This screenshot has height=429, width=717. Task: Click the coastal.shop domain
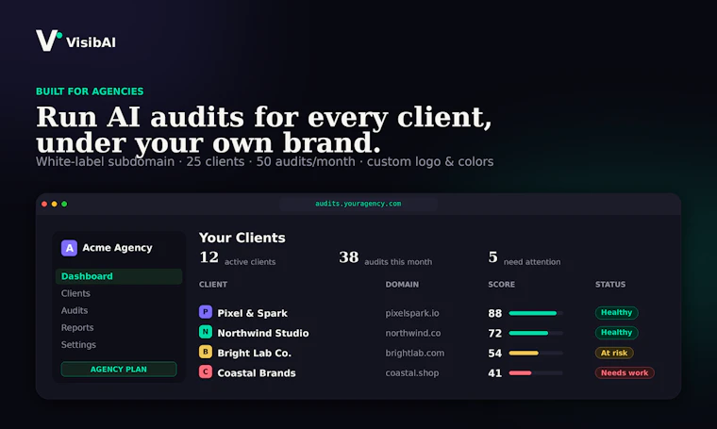(x=412, y=373)
